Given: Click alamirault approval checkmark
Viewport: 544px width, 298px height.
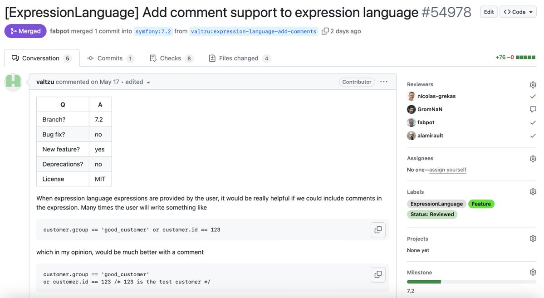Looking at the screenshot, I should (x=533, y=136).
